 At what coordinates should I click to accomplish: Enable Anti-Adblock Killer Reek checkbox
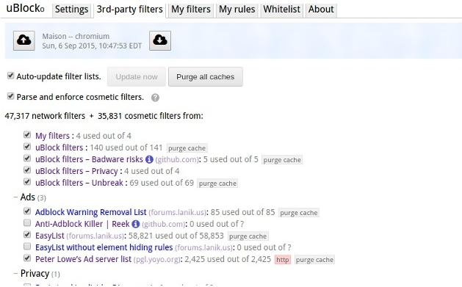(27, 223)
